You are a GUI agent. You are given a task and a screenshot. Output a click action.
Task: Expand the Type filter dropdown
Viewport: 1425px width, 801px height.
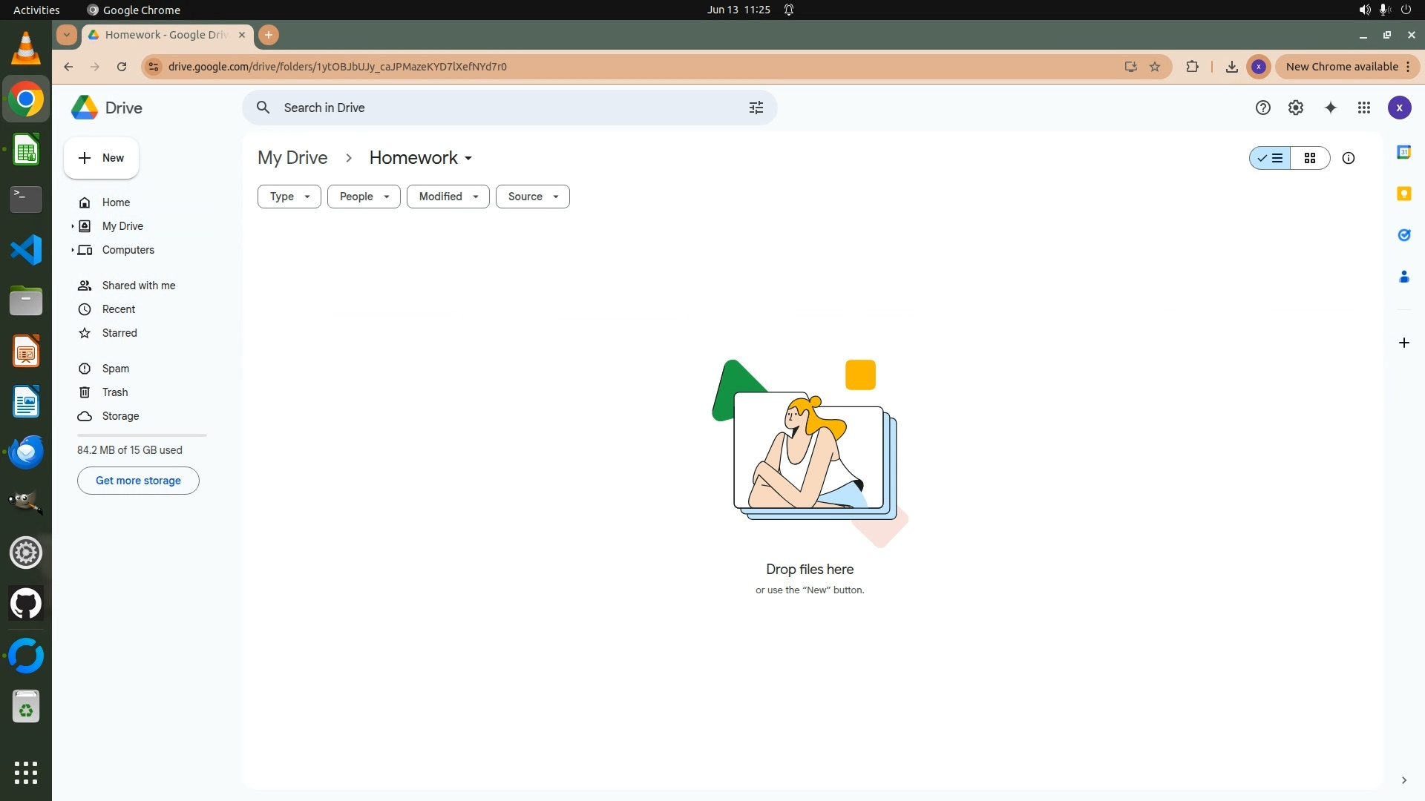click(289, 197)
